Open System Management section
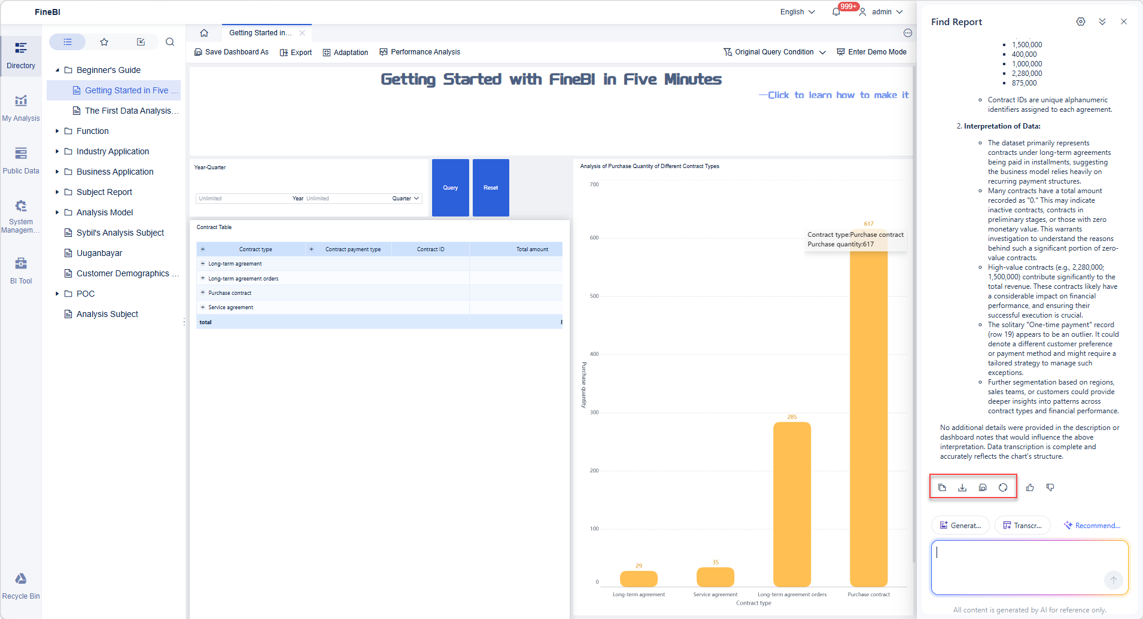This screenshot has width=1143, height=619. 21,216
